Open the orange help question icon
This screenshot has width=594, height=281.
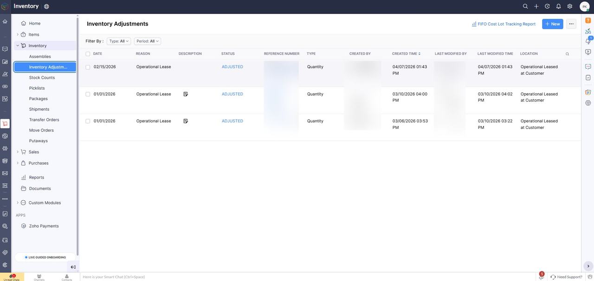588,20
